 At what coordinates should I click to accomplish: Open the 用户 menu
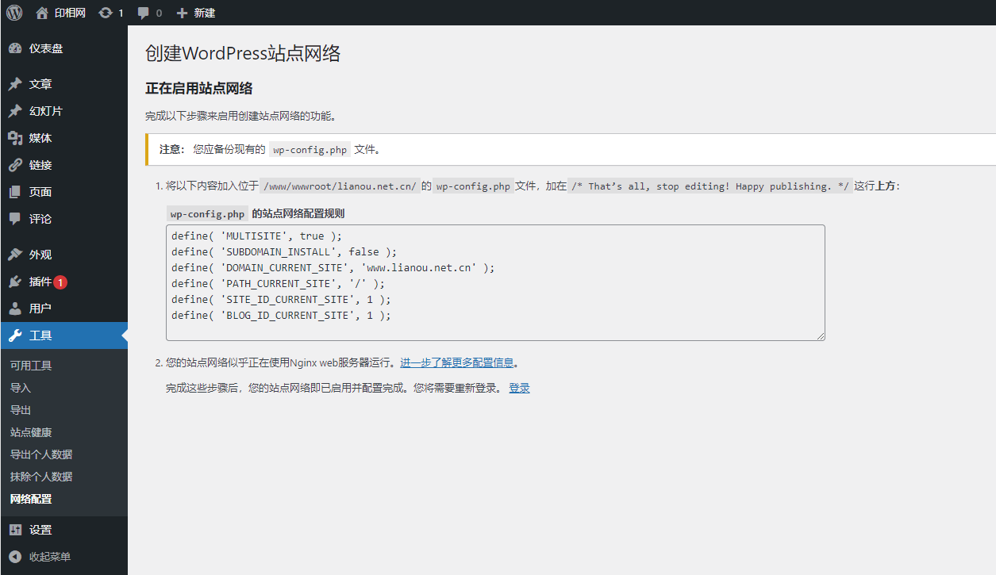(63, 309)
